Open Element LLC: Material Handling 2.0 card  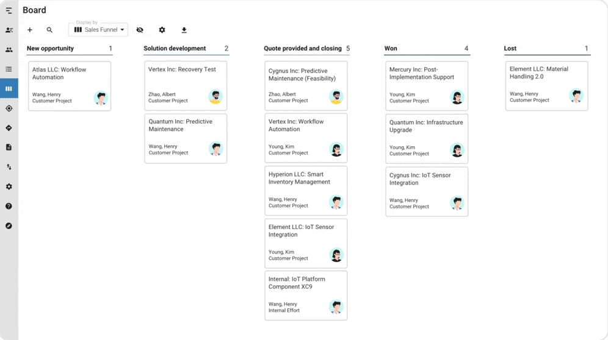(547, 85)
